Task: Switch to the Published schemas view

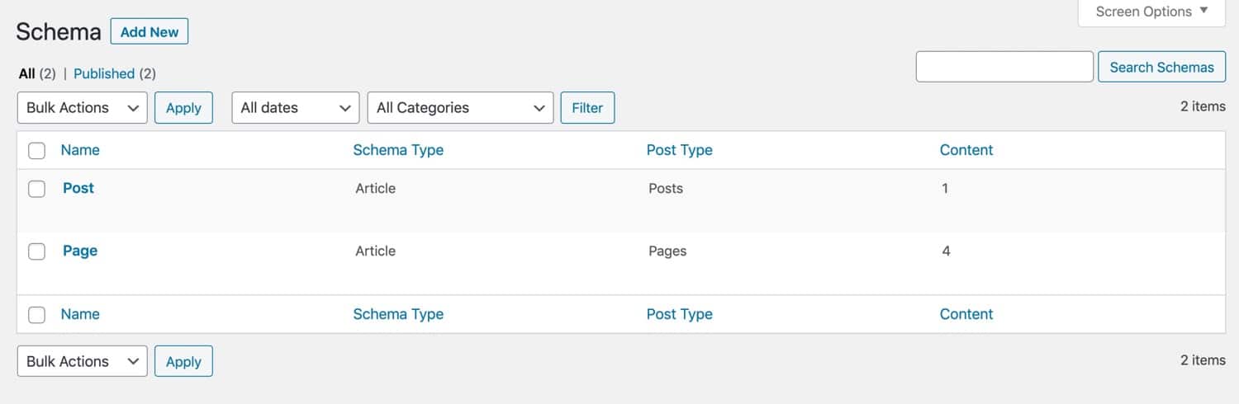Action: 104,73
